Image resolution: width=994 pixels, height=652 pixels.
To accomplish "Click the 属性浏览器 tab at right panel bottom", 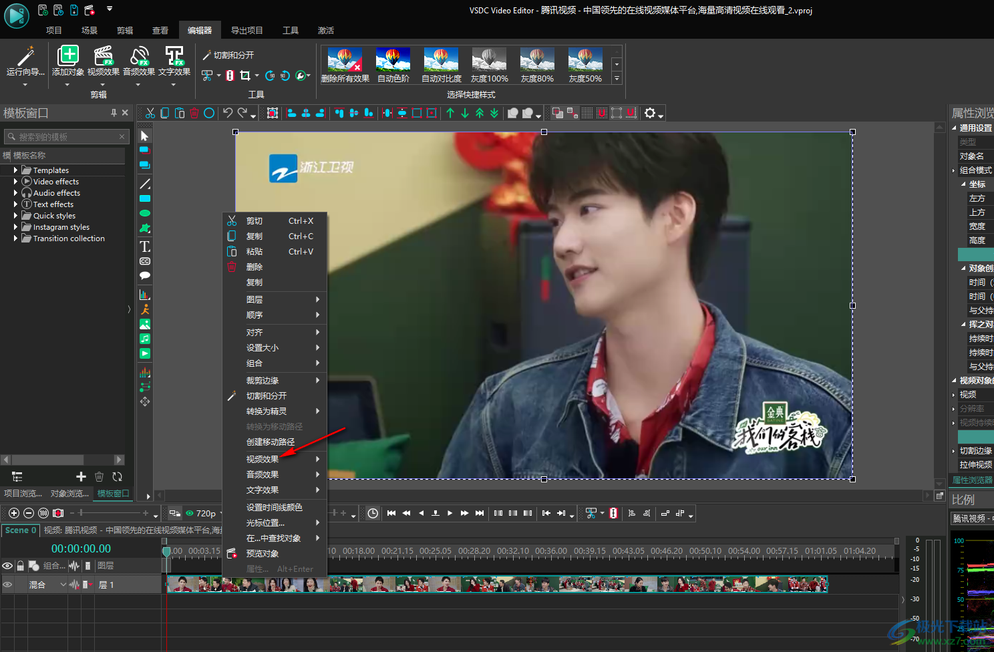I will pyautogui.click(x=972, y=480).
